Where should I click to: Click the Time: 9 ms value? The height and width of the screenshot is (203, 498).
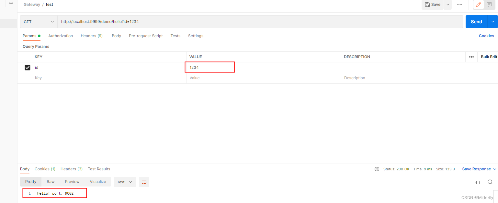tap(423, 169)
